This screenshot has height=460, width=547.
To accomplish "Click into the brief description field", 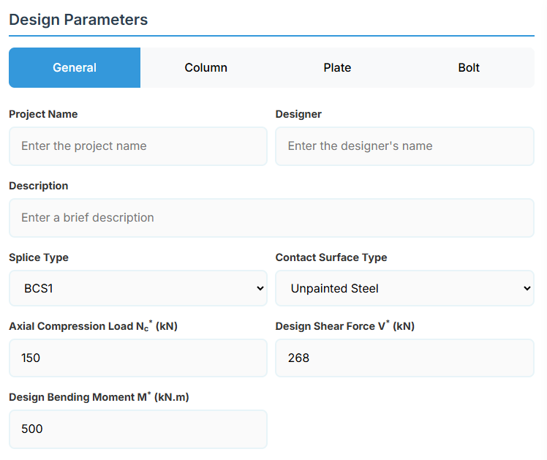I will click(271, 218).
